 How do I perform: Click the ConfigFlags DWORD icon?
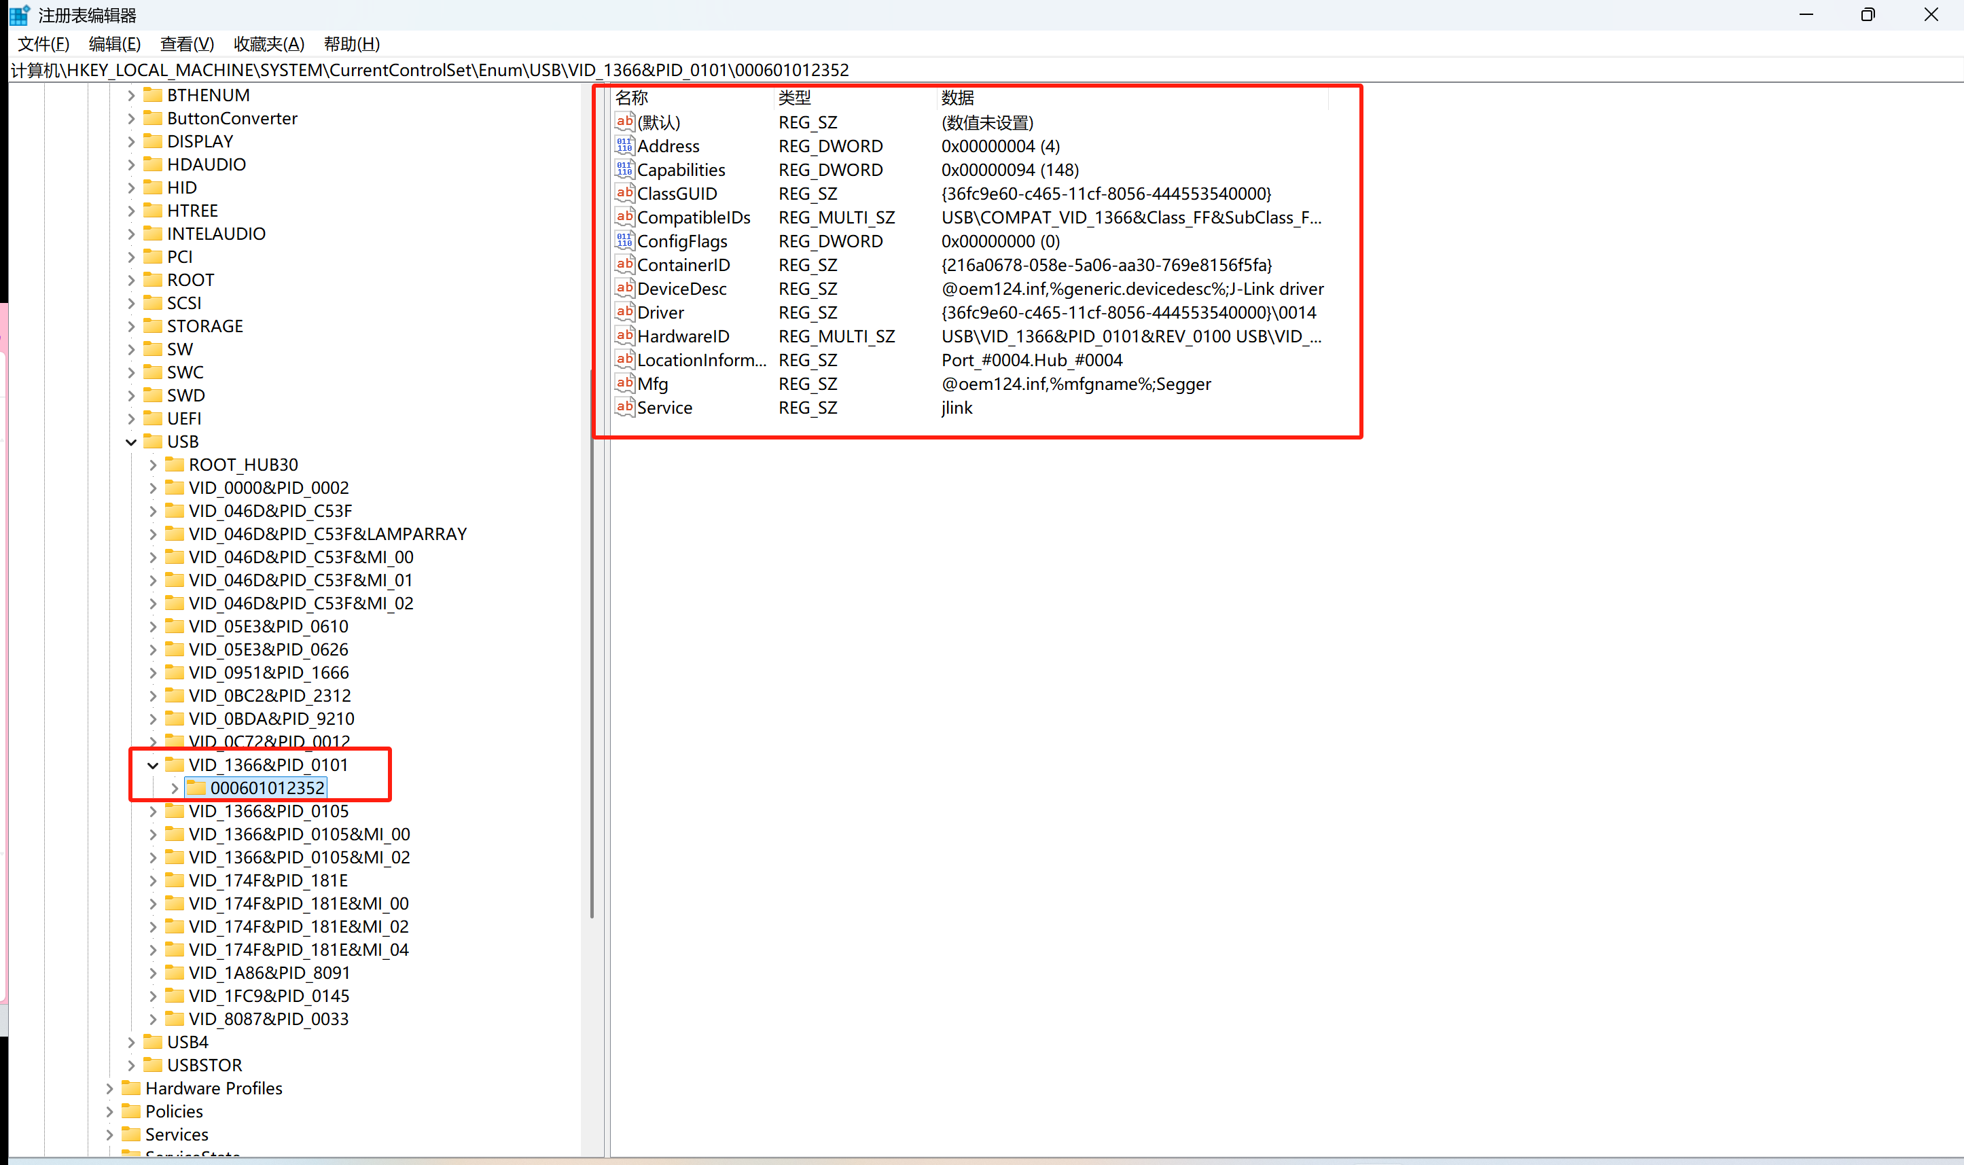(x=624, y=241)
